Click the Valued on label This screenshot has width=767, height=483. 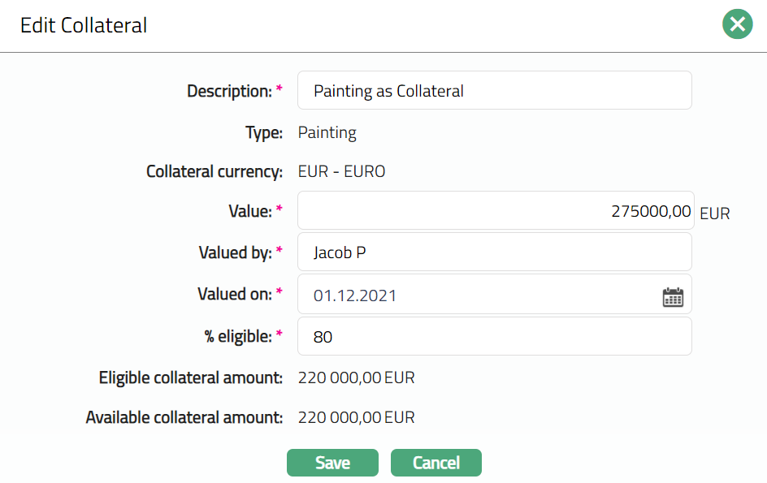(234, 294)
